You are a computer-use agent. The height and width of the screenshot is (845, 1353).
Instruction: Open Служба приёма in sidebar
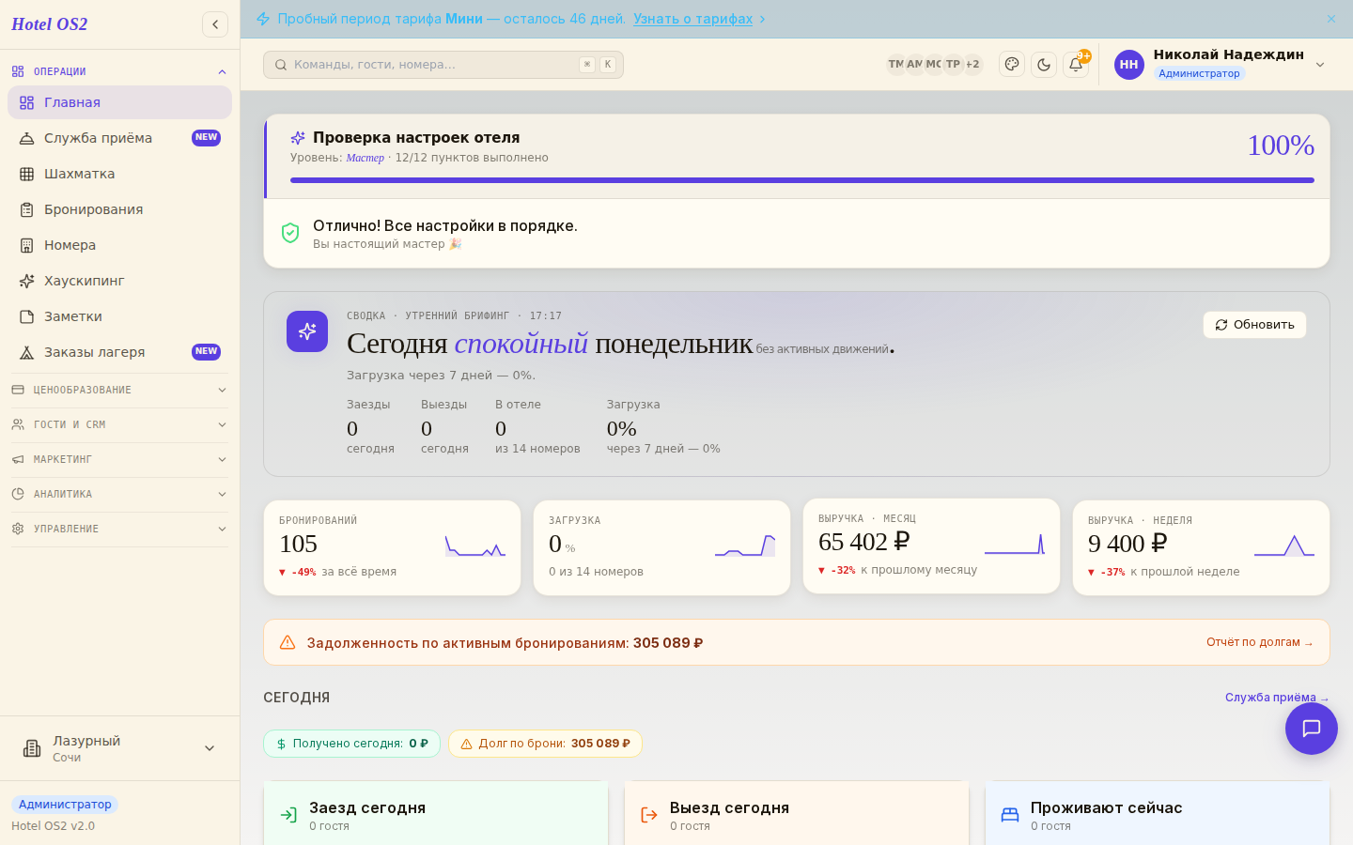[119, 138]
